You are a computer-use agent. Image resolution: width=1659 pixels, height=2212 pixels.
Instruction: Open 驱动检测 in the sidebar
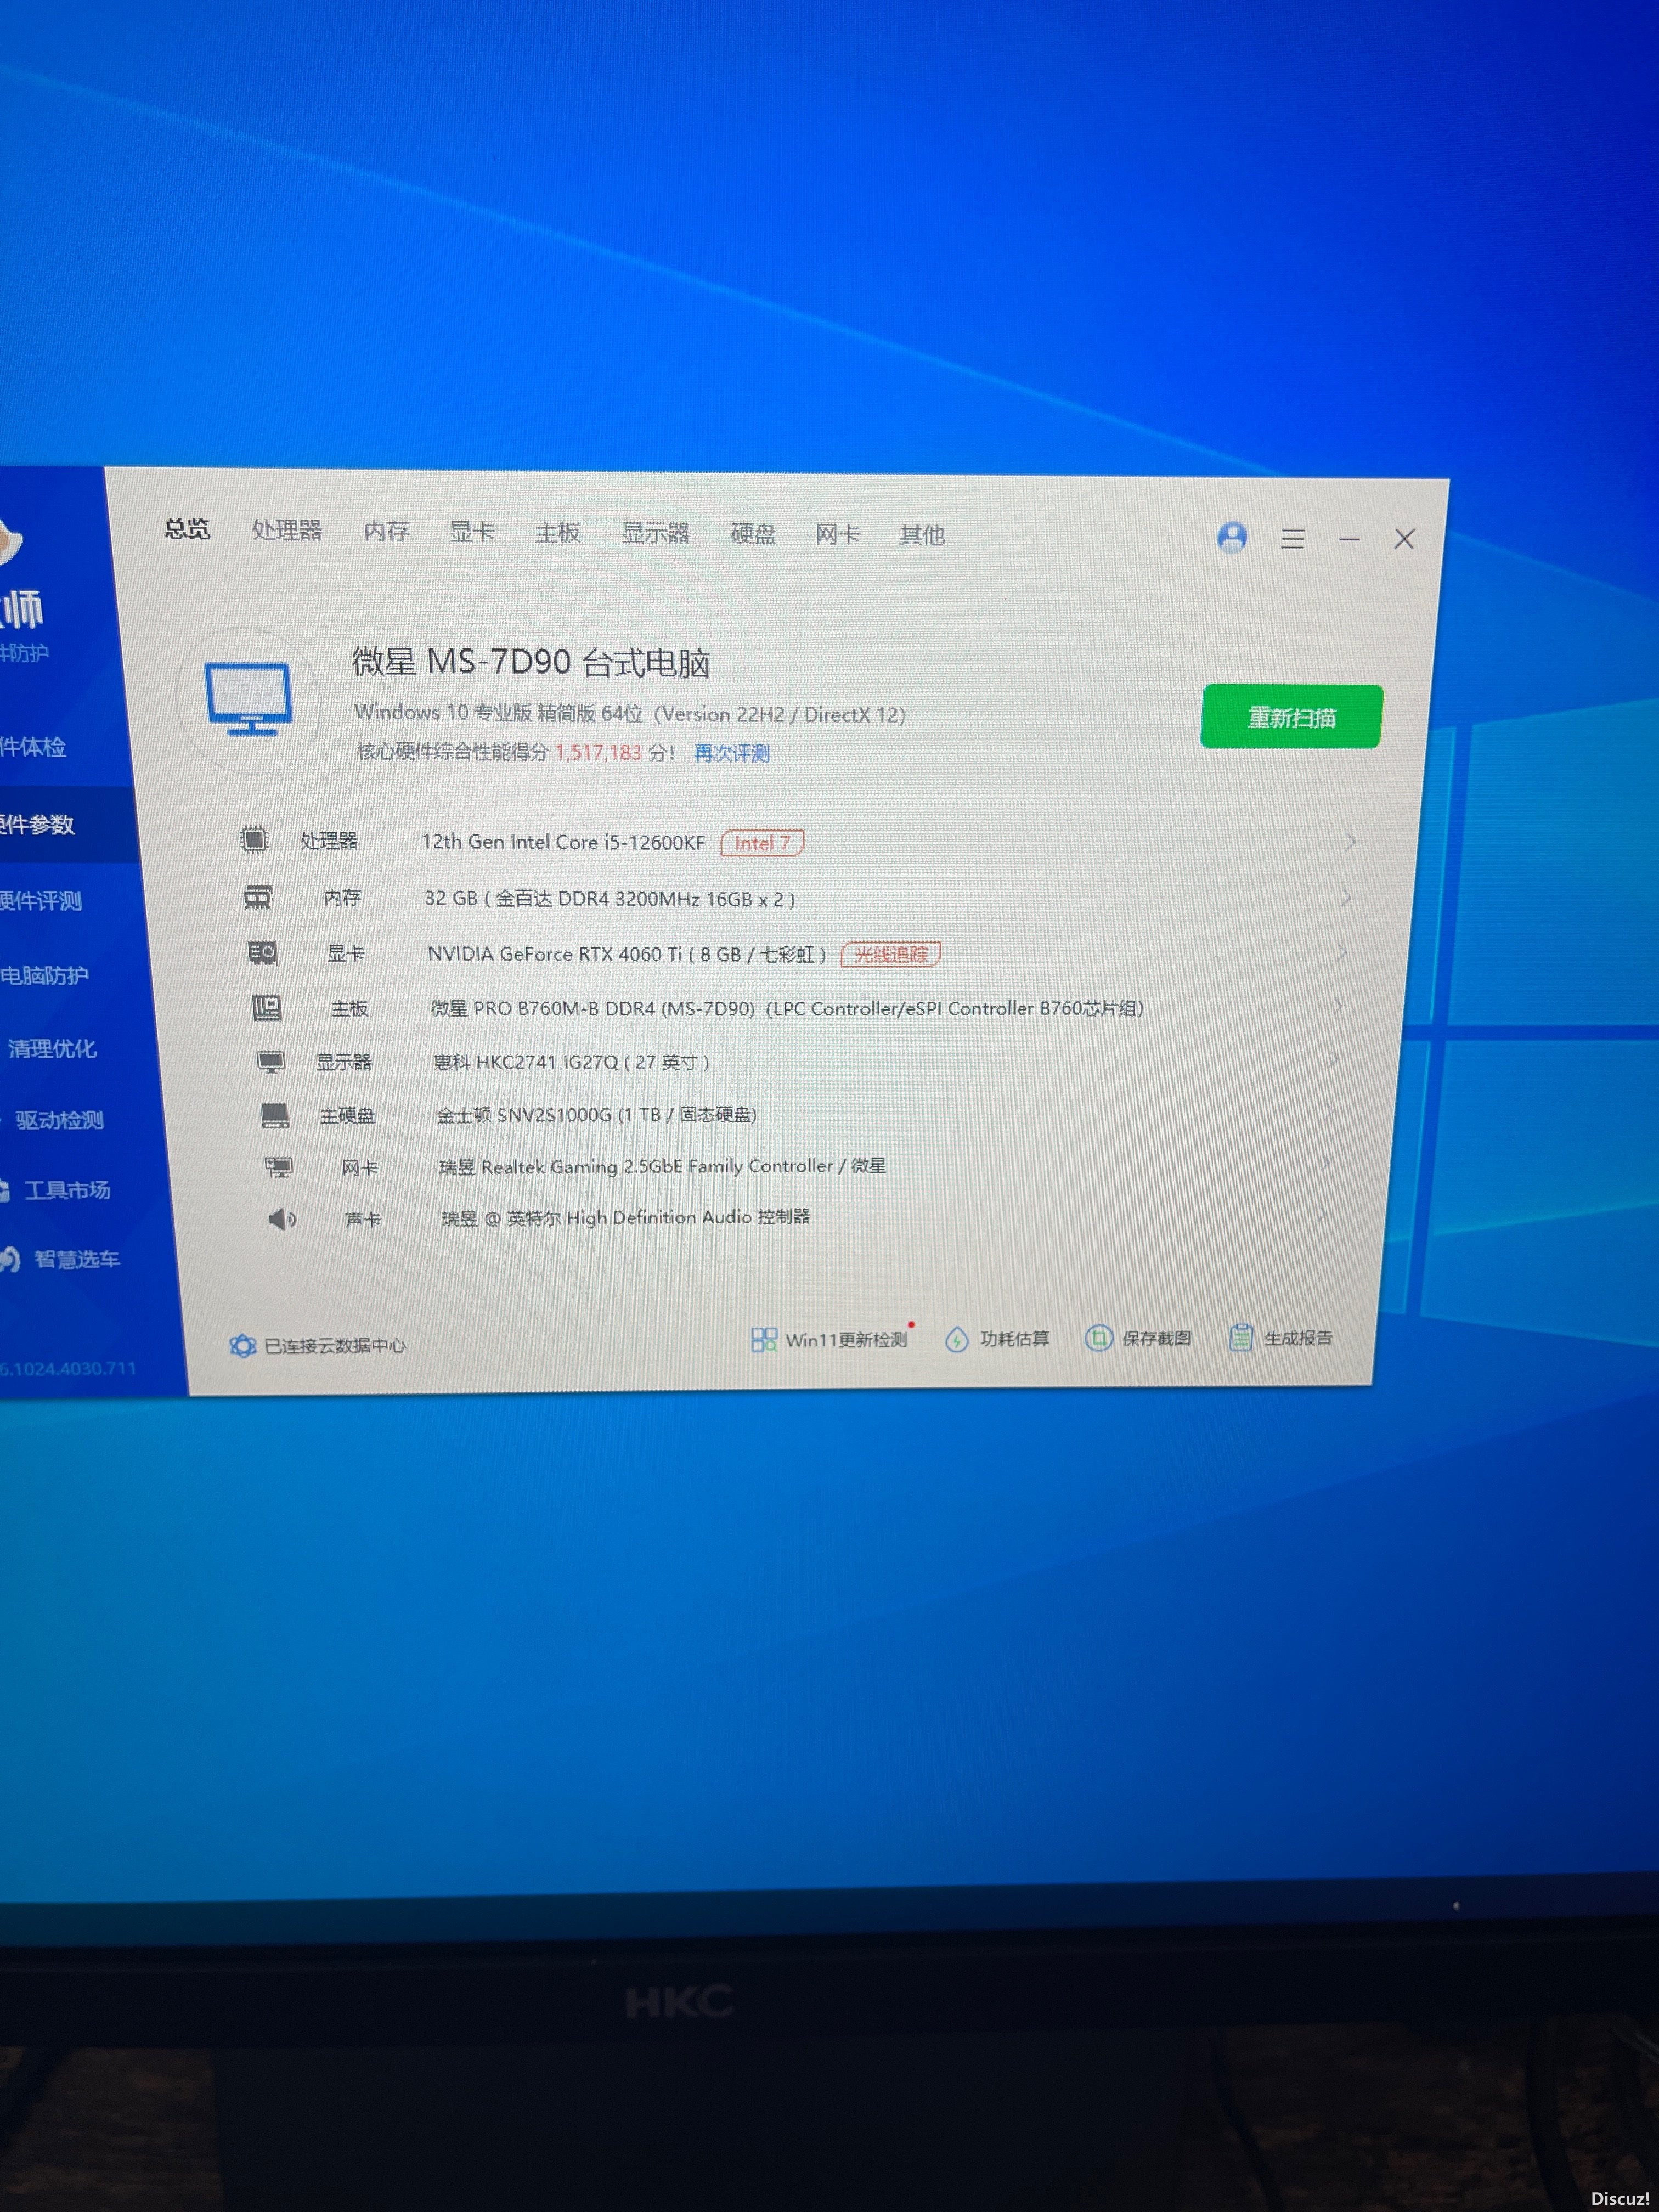point(59,1121)
